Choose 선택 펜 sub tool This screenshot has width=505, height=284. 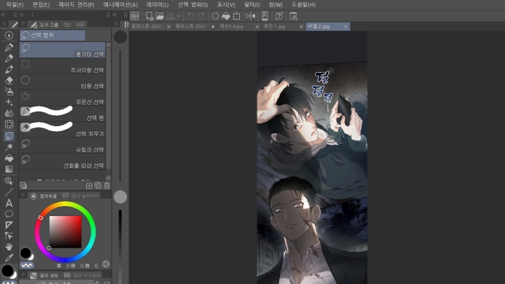point(62,114)
